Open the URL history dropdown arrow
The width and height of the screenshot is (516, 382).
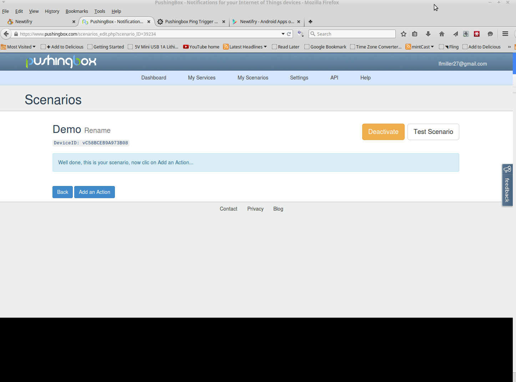pyautogui.click(x=283, y=34)
